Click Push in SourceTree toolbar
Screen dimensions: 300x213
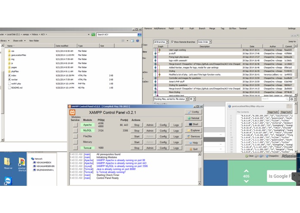point(192,28)
